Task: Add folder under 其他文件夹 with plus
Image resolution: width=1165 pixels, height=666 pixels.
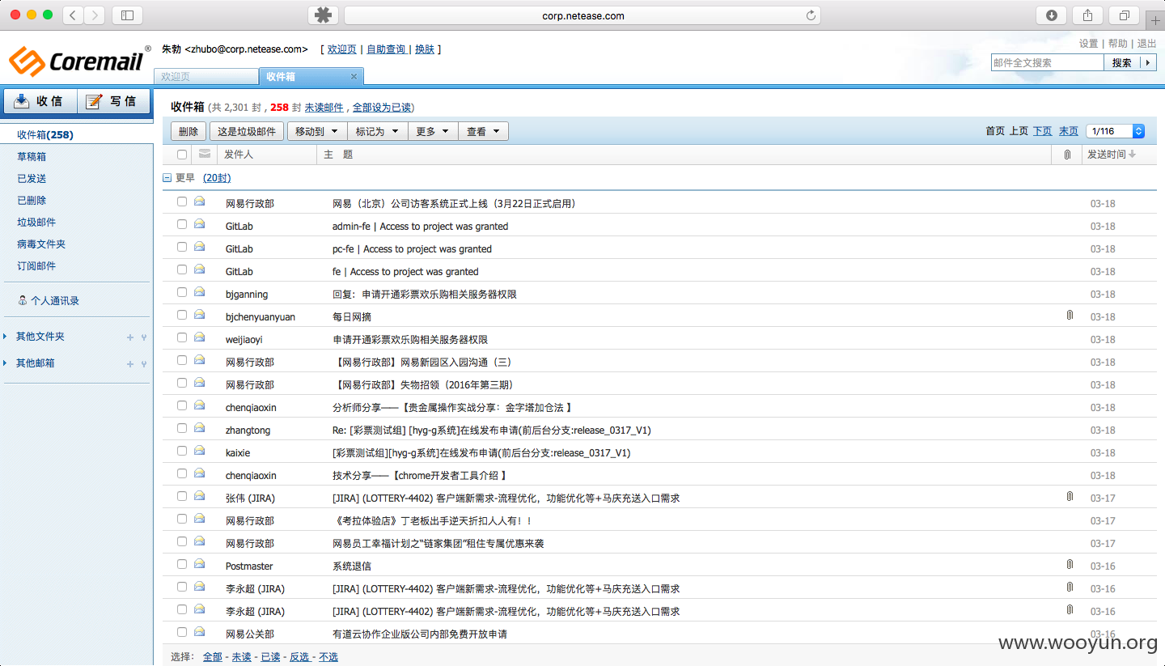Action: 130,337
